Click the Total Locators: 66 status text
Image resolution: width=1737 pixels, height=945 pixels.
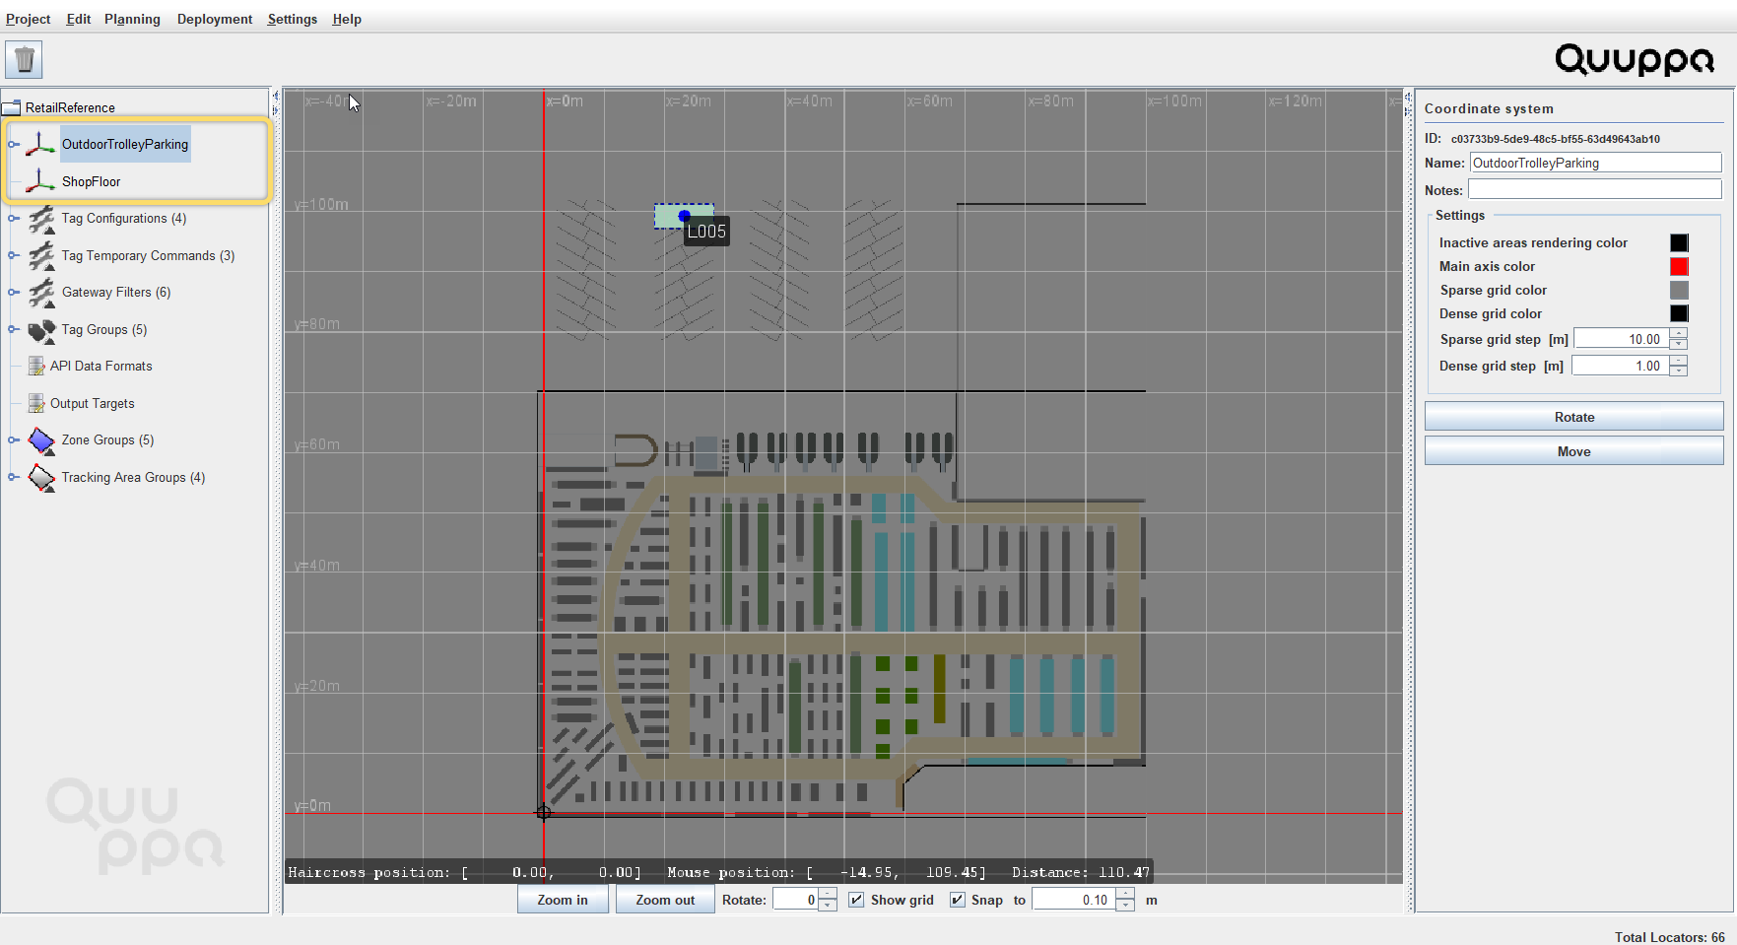point(1669,937)
